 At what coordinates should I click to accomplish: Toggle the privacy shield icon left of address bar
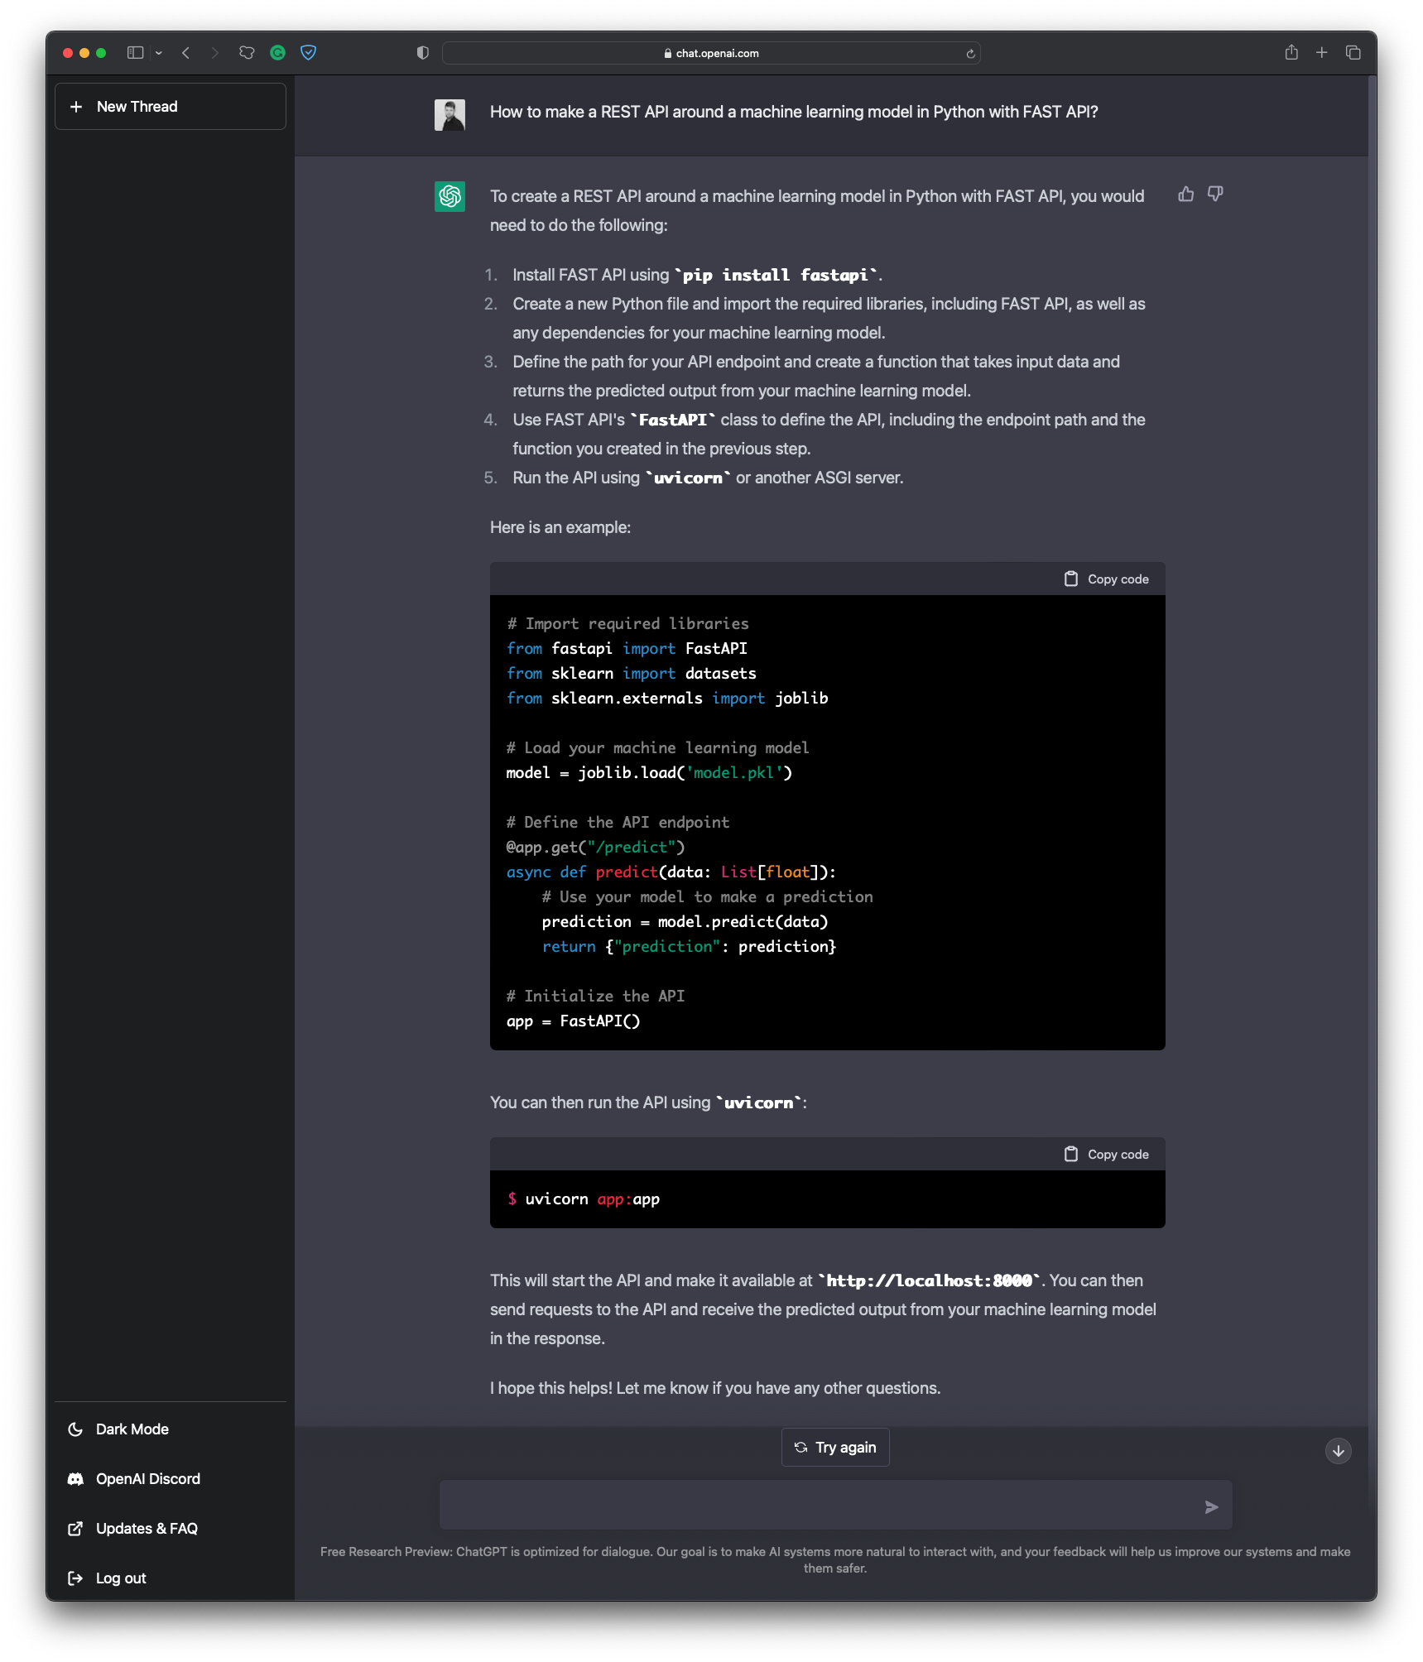[x=422, y=53]
